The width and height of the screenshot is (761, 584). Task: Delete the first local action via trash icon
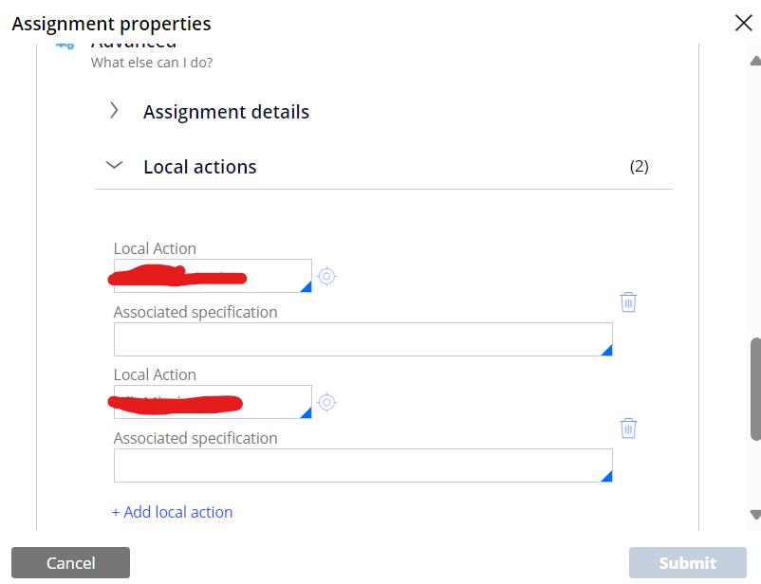tap(628, 301)
